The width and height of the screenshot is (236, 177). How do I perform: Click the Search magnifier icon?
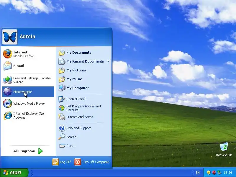click(62, 137)
